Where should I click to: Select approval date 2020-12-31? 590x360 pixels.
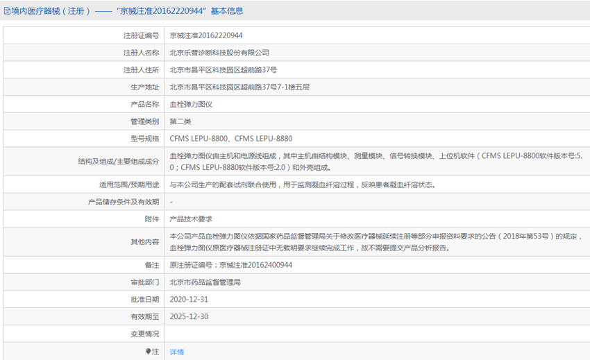click(189, 300)
